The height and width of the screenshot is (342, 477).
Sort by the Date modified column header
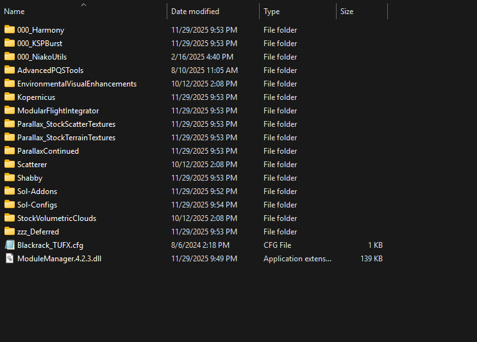tap(195, 12)
